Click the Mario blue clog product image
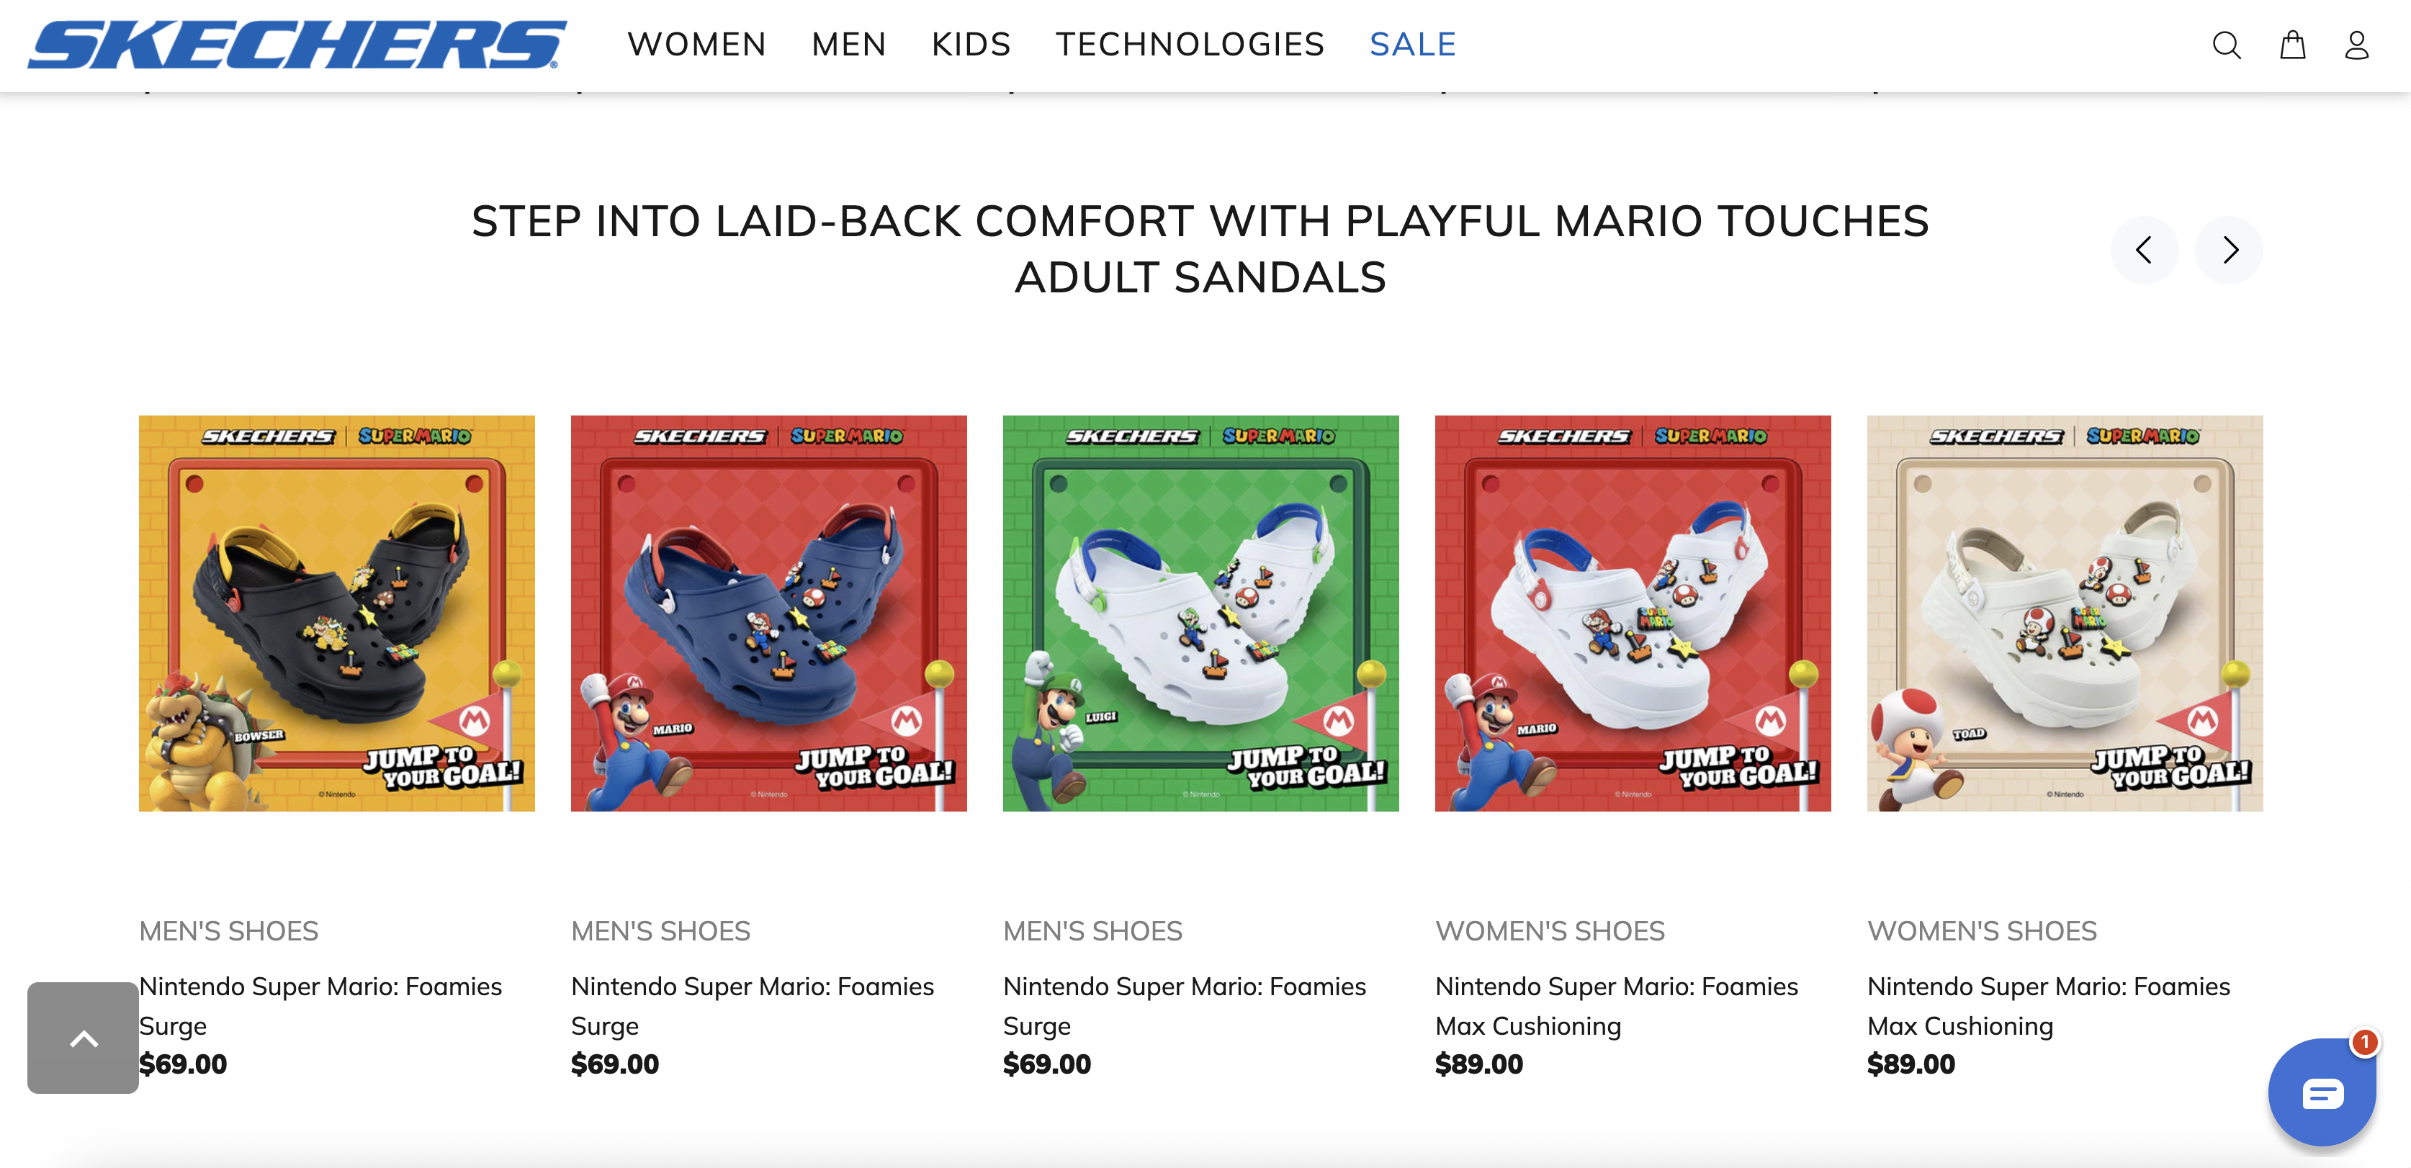 (768, 613)
